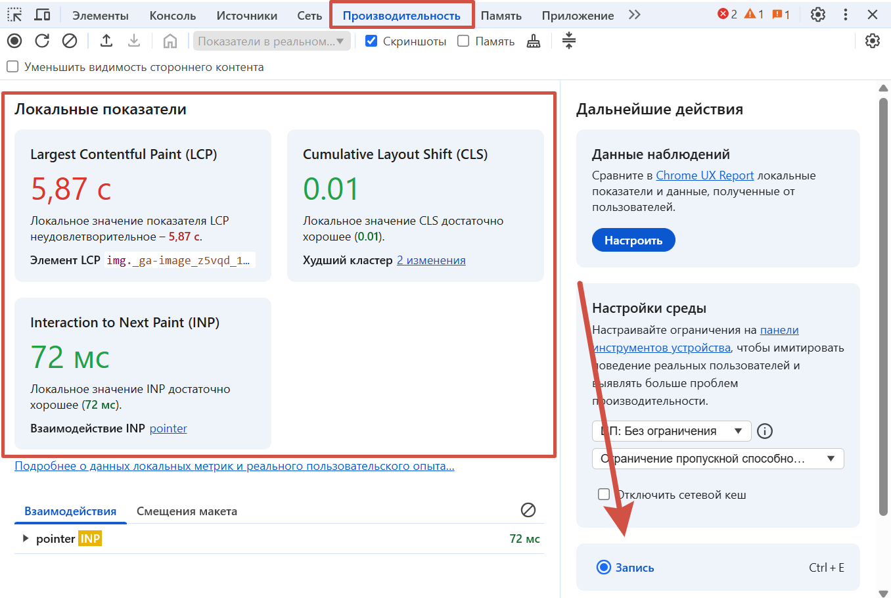Click the upload profile icon
The image size is (891, 598).
pyautogui.click(x=106, y=41)
